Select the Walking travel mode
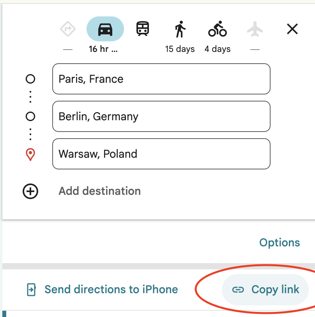 (x=180, y=29)
